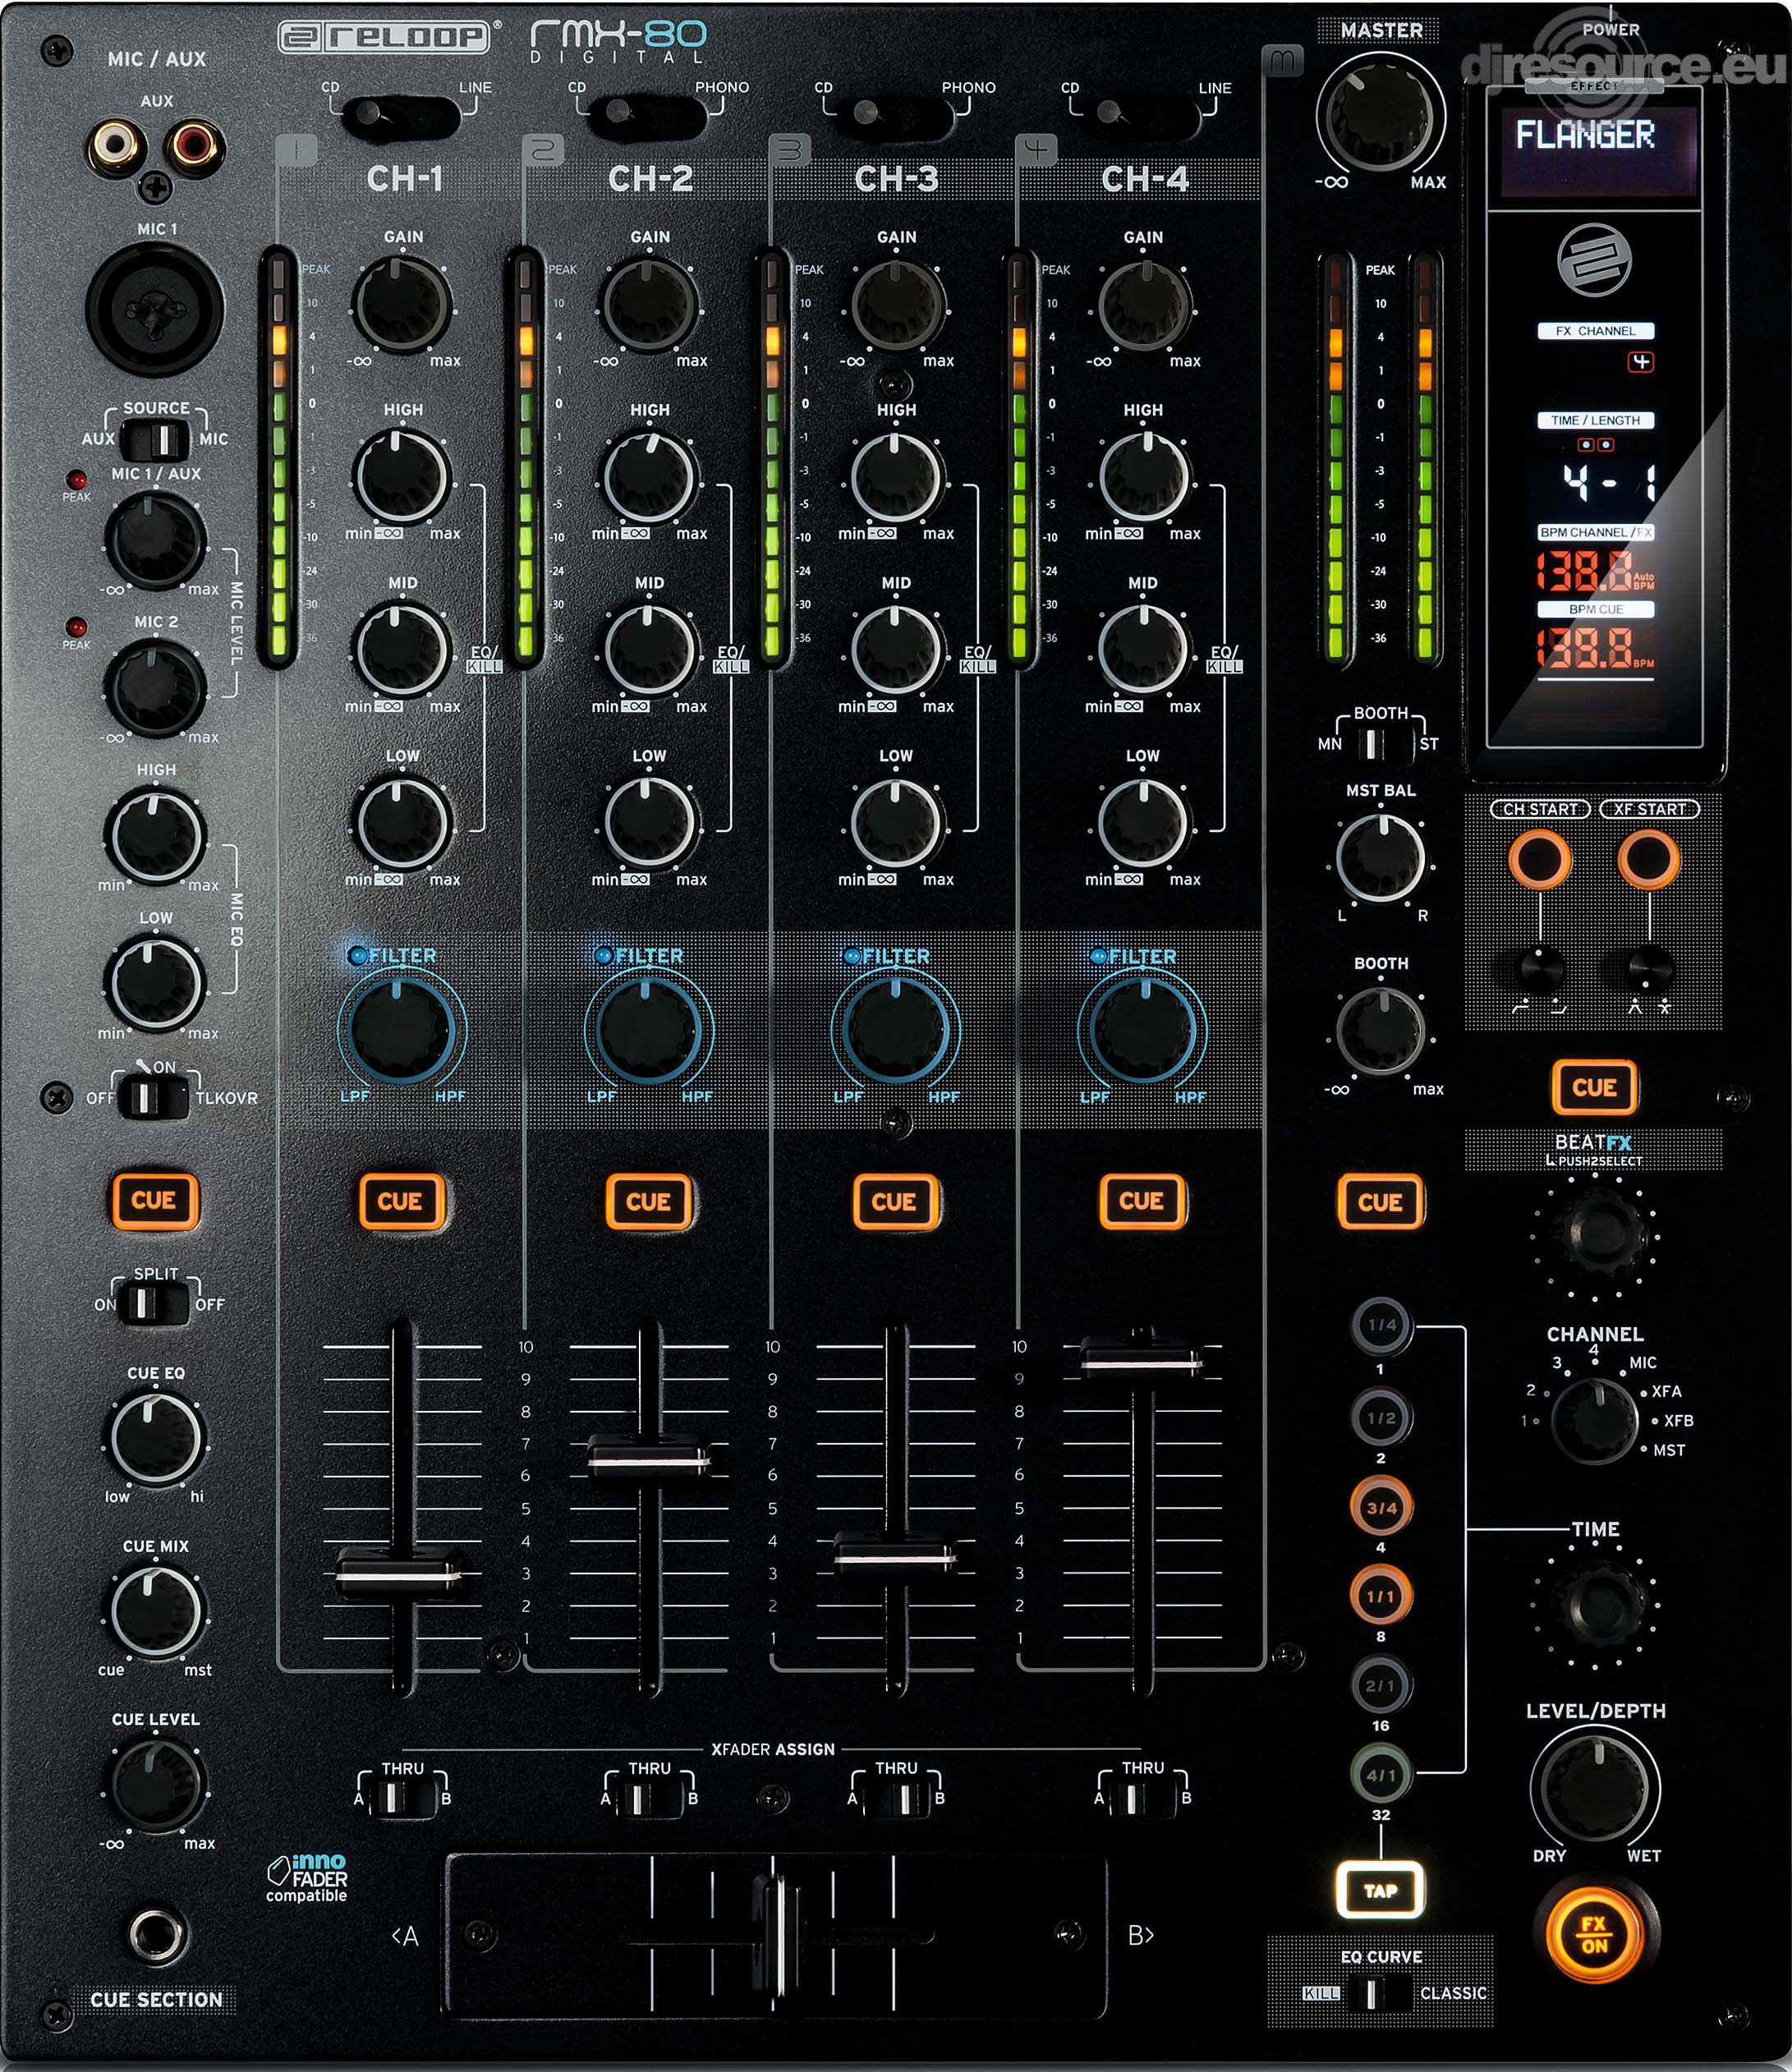Image resolution: width=1792 pixels, height=2072 pixels.
Task: Click the CH-2 CUE button
Action: coord(648,1201)
